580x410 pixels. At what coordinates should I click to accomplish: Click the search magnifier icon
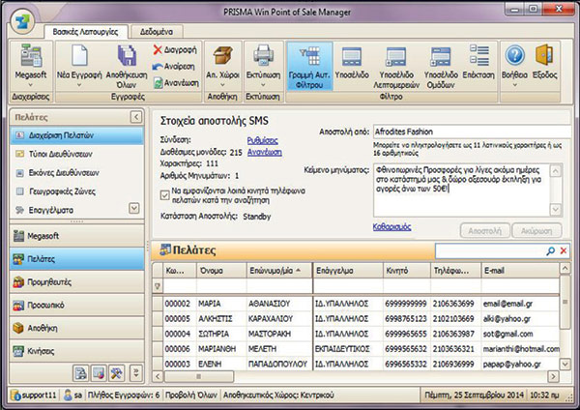(x=550, y=250)
